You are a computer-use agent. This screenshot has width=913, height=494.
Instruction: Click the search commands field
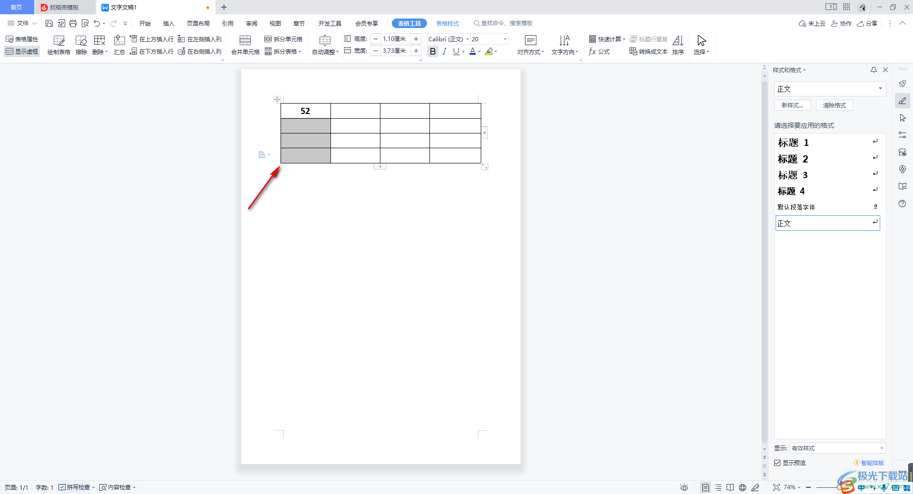pyautogui.click(x=503, y=23)
